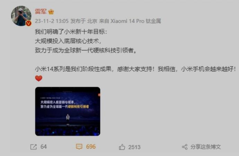
Task: Click the like count 2513
Action: point(134,147)
